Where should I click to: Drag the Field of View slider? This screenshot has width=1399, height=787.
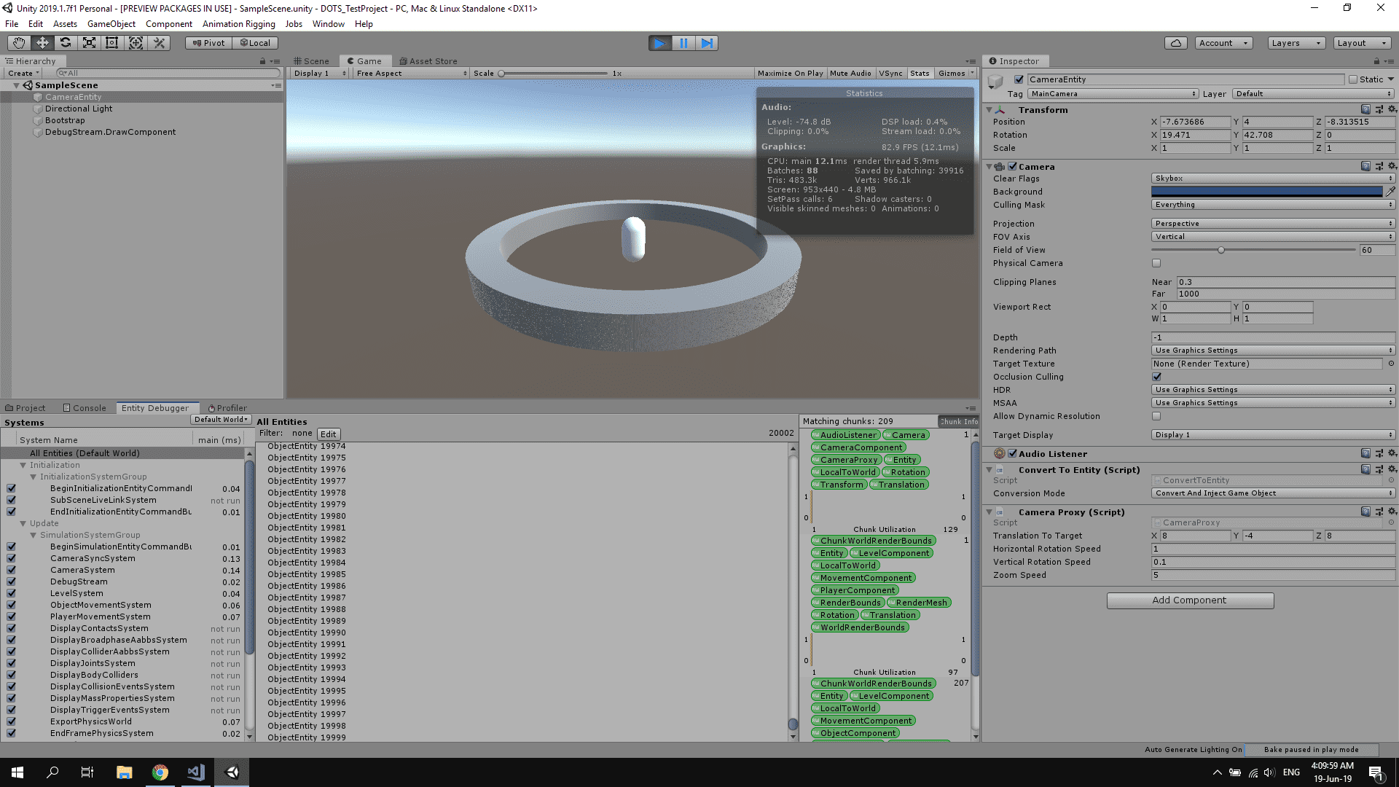(1221, 250)
